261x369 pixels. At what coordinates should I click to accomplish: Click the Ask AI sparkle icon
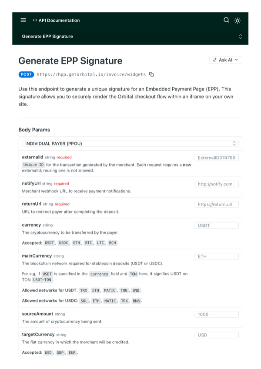click(215, 60)
